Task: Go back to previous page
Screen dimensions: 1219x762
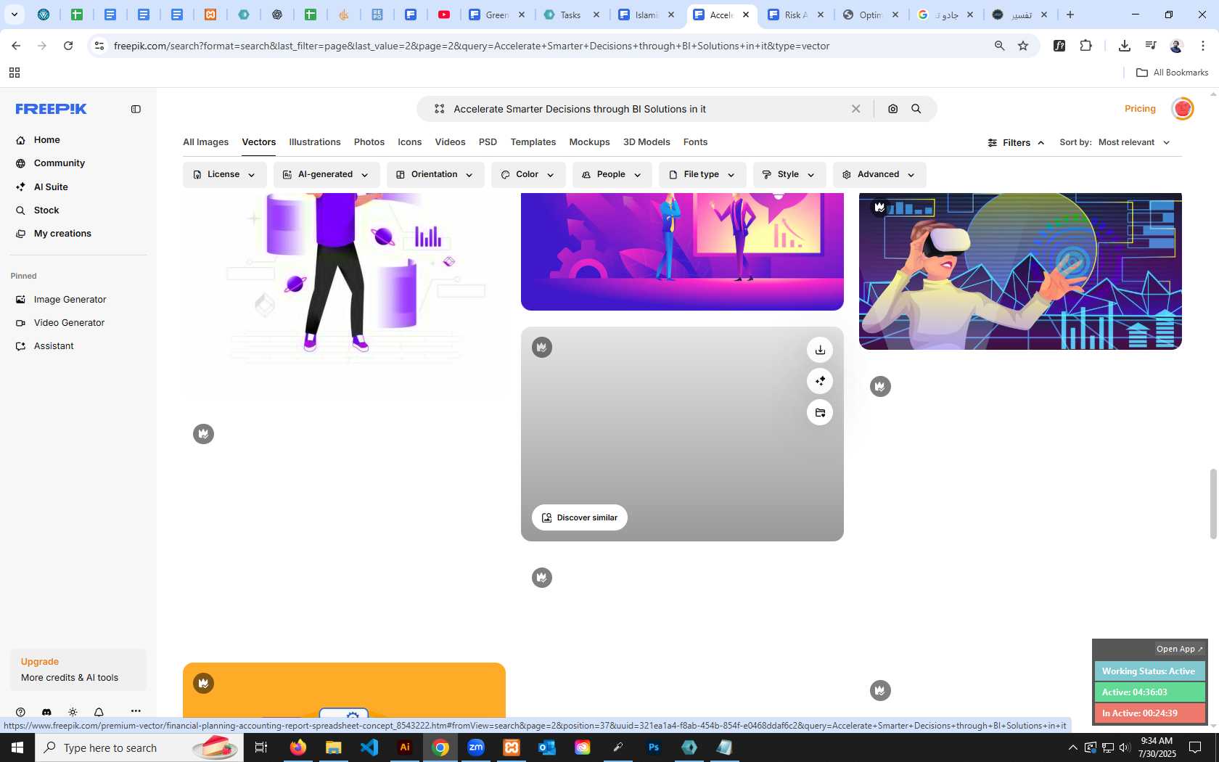Action: click(16, 46)
